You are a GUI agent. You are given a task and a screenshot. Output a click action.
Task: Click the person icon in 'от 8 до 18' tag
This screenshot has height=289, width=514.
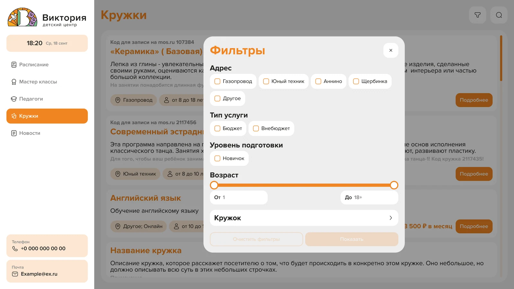point(166,100)
